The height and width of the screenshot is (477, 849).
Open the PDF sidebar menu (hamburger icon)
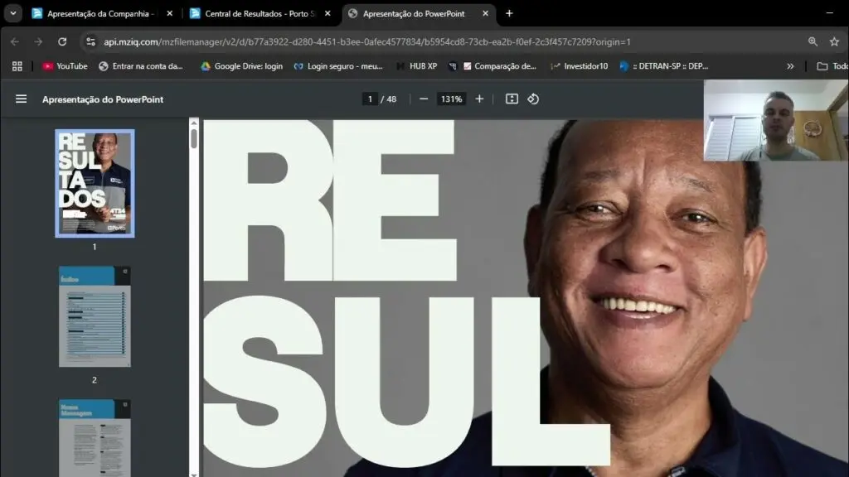tap(21, 99)
